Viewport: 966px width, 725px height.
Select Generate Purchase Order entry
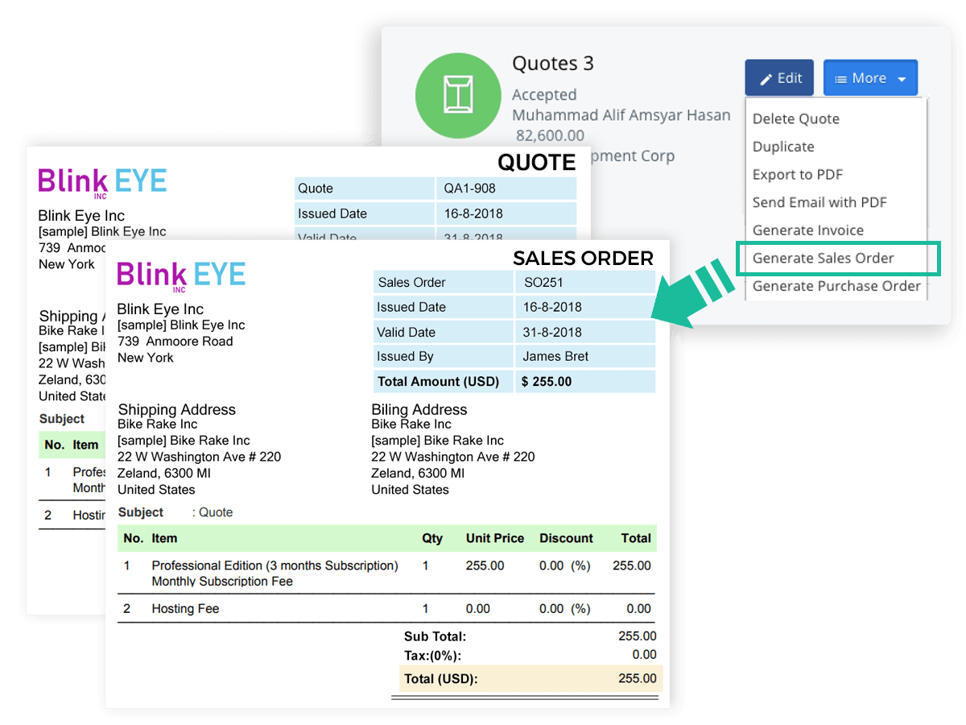(x=836, y=286)
